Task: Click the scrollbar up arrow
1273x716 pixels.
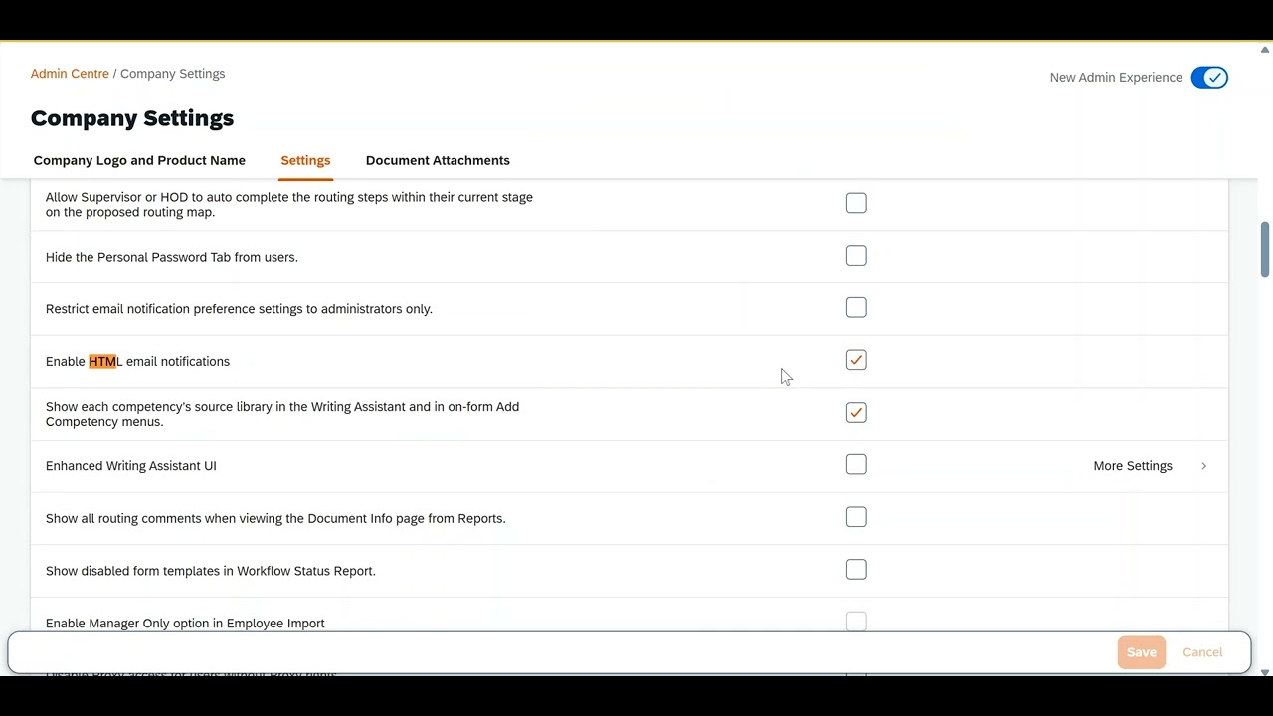Action: [x=1265, y=49]
